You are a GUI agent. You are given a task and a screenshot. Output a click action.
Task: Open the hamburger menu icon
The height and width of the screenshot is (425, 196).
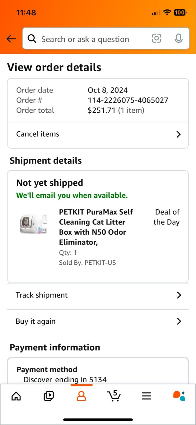tap(146, 396)
